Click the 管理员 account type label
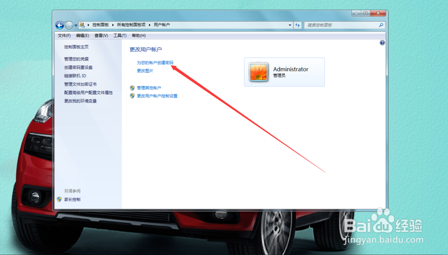Viewport: 448px width, 255px height. tap(279, 76)
